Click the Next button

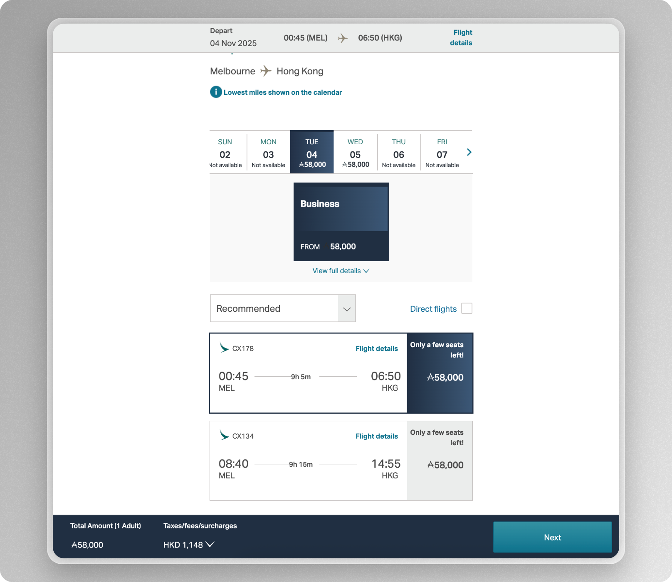tap(553, 537)
